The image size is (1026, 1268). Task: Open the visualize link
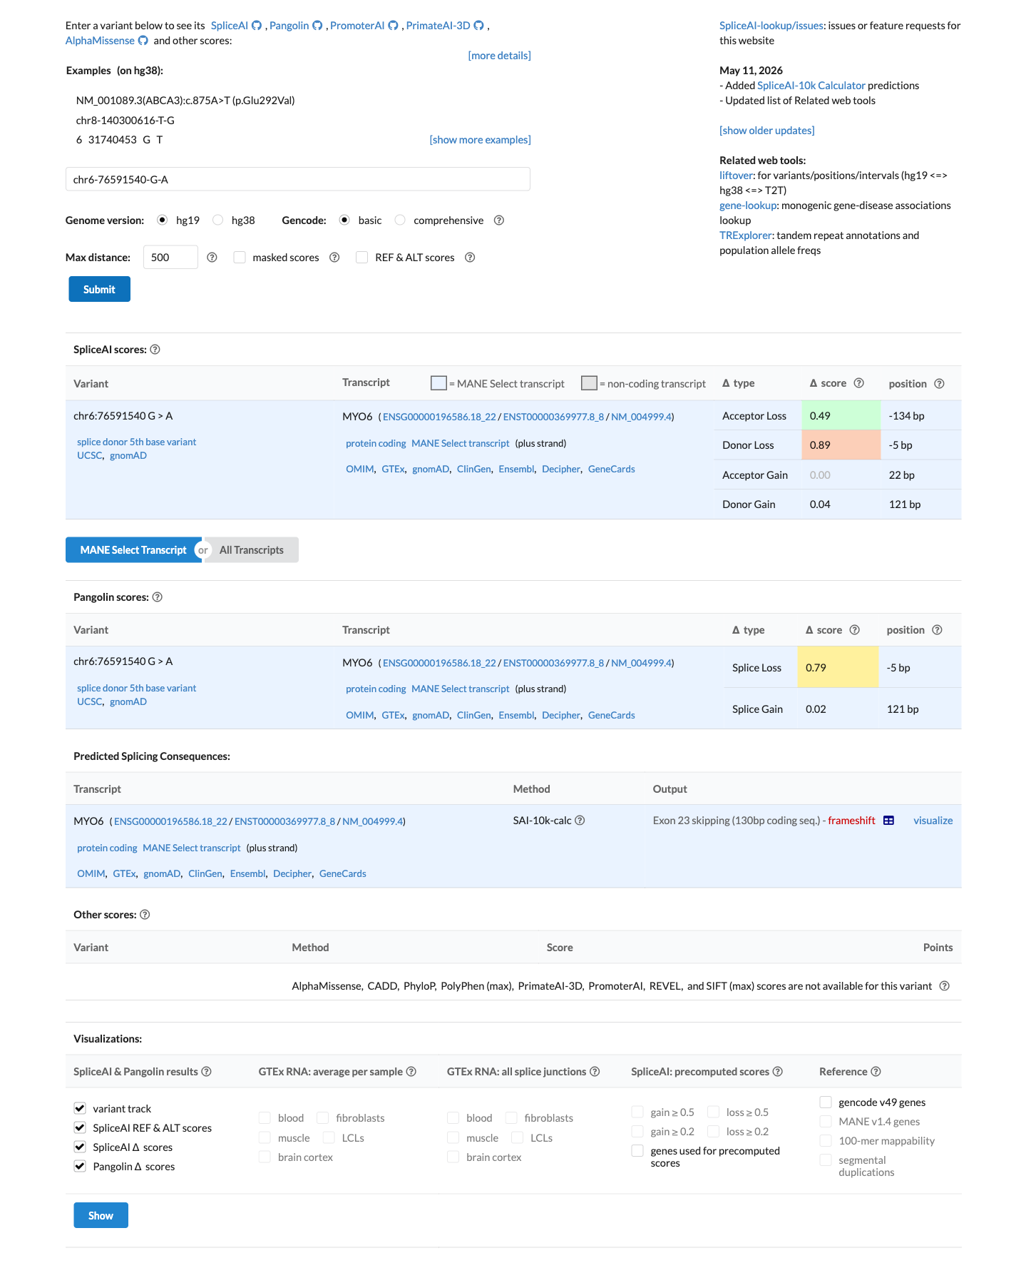tap(933, 821)
